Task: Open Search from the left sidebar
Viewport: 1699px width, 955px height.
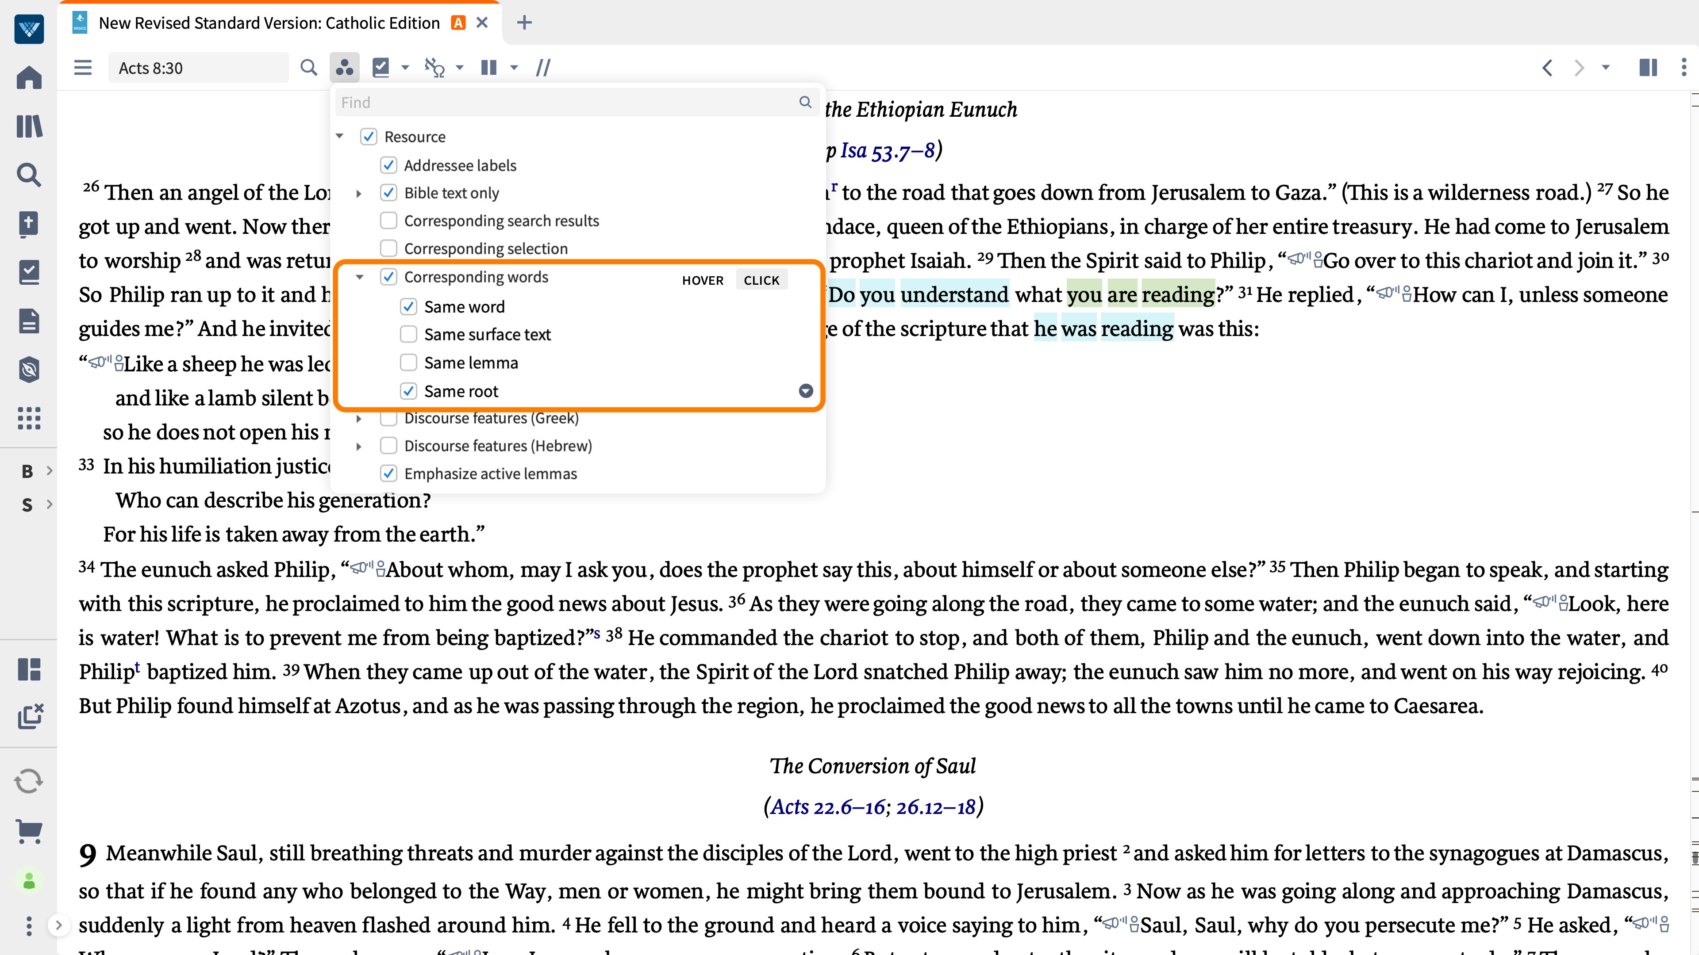Action: pyautogui.click(x=29, y=176)
